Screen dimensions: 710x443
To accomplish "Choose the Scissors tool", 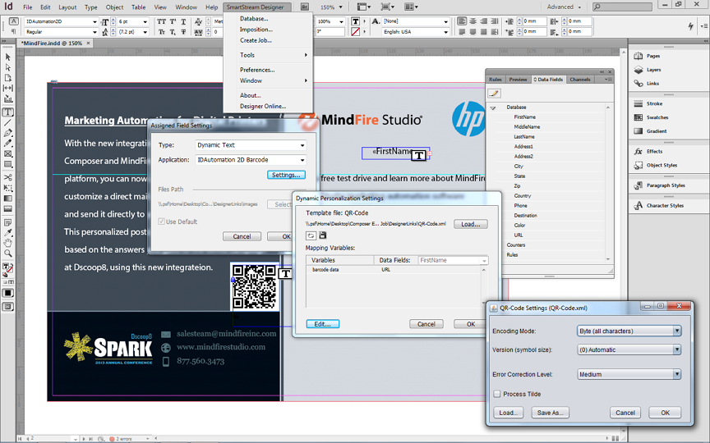I will (7, 177).
